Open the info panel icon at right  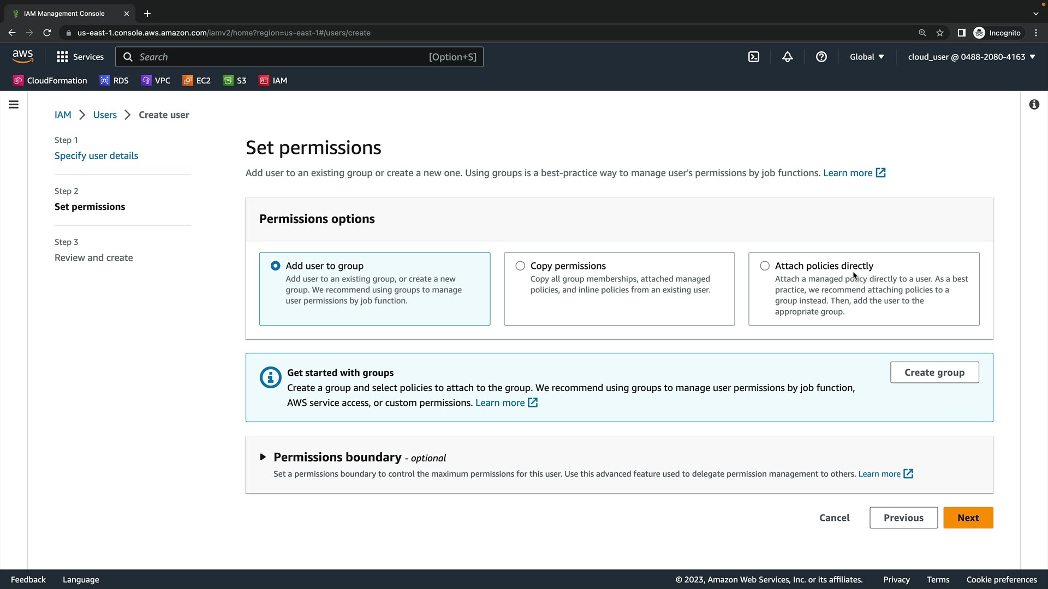[x=1034, y=104]
